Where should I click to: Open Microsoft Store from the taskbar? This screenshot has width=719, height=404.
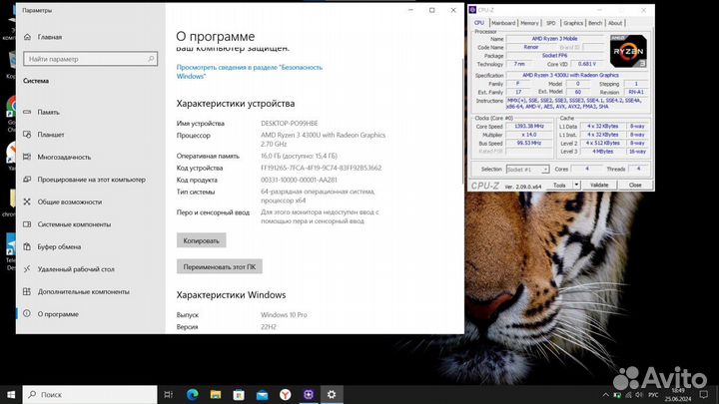pyautogui.click(x=239, y=394)
